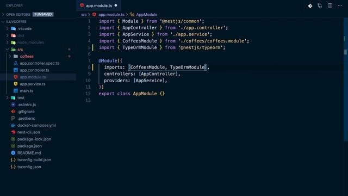348x196 pixels.
Task: Open the editor More Actions ellipsis
Action: 340,5
